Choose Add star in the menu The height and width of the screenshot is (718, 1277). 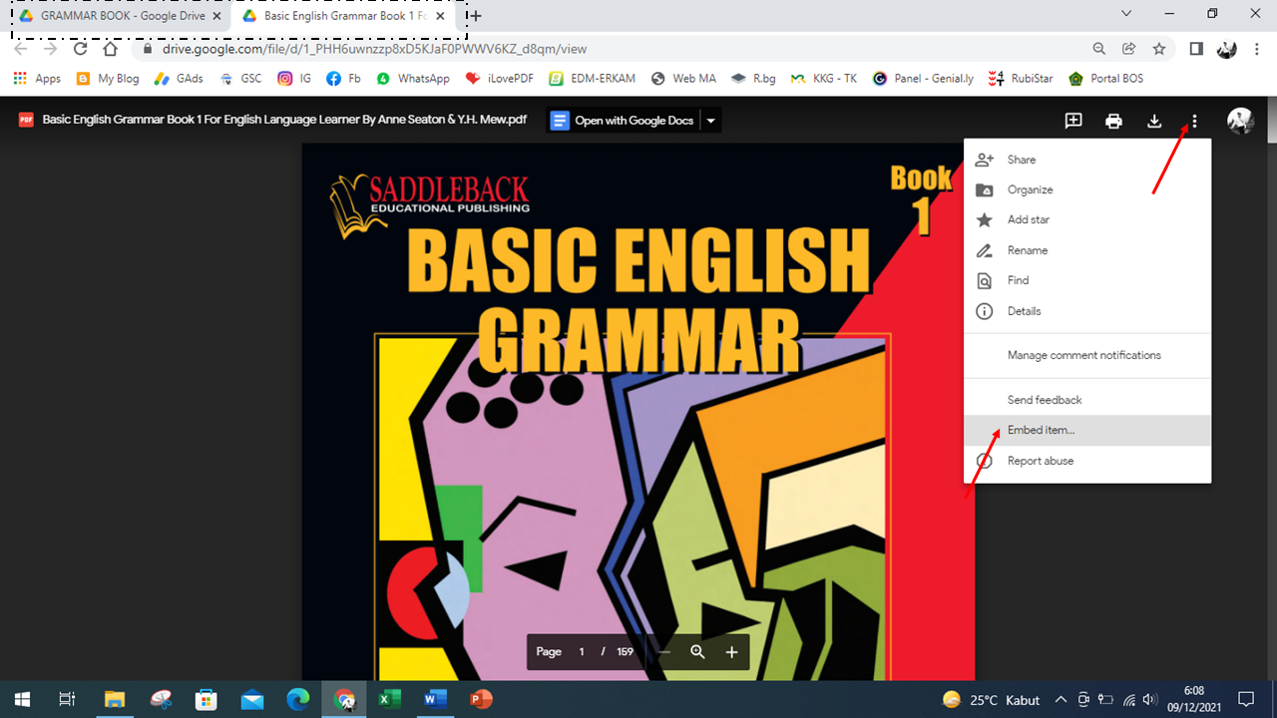click(x=1087, y=219)
